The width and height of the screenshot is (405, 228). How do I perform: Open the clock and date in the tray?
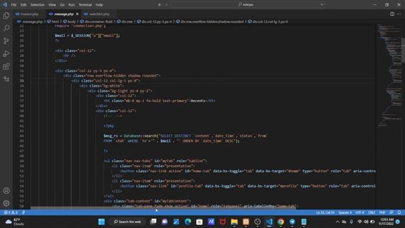coord(386,222)
